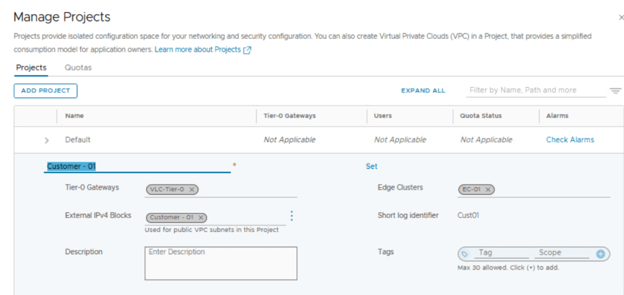Open the filter options icon
624x295 pixels.
(x=615, y=91)
